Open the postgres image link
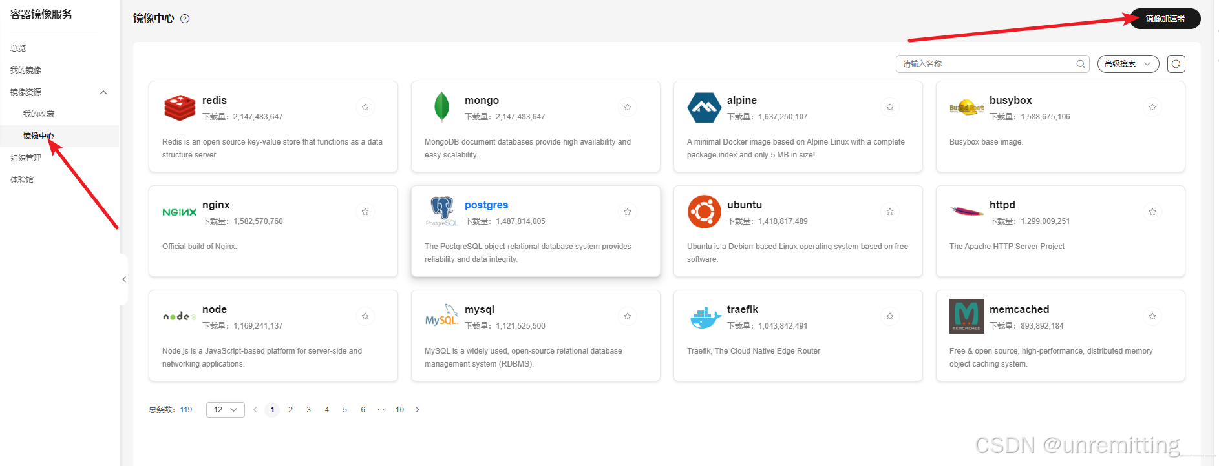Screen dimensions: 1219x466 [x=486, y=205]
